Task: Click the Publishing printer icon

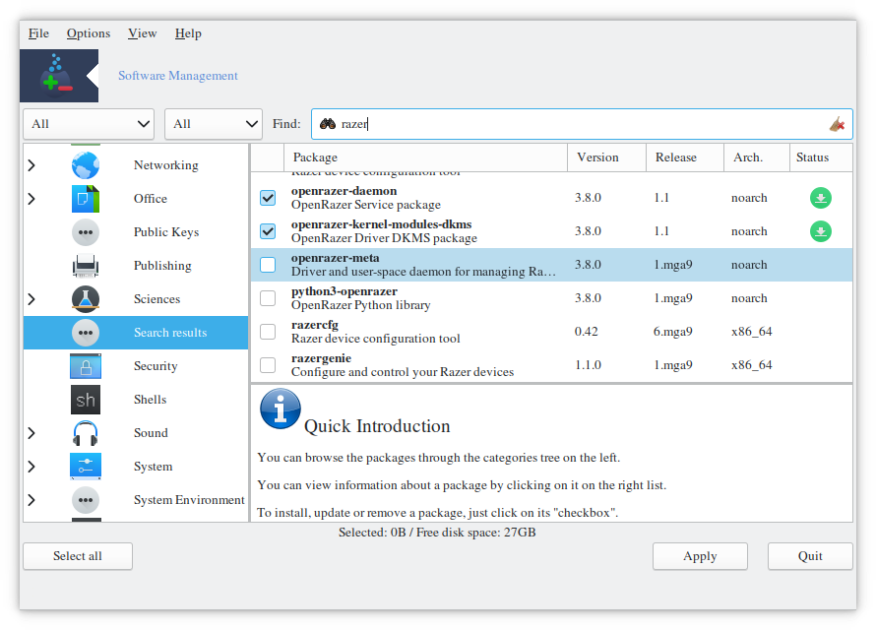Action: [86, 266]
